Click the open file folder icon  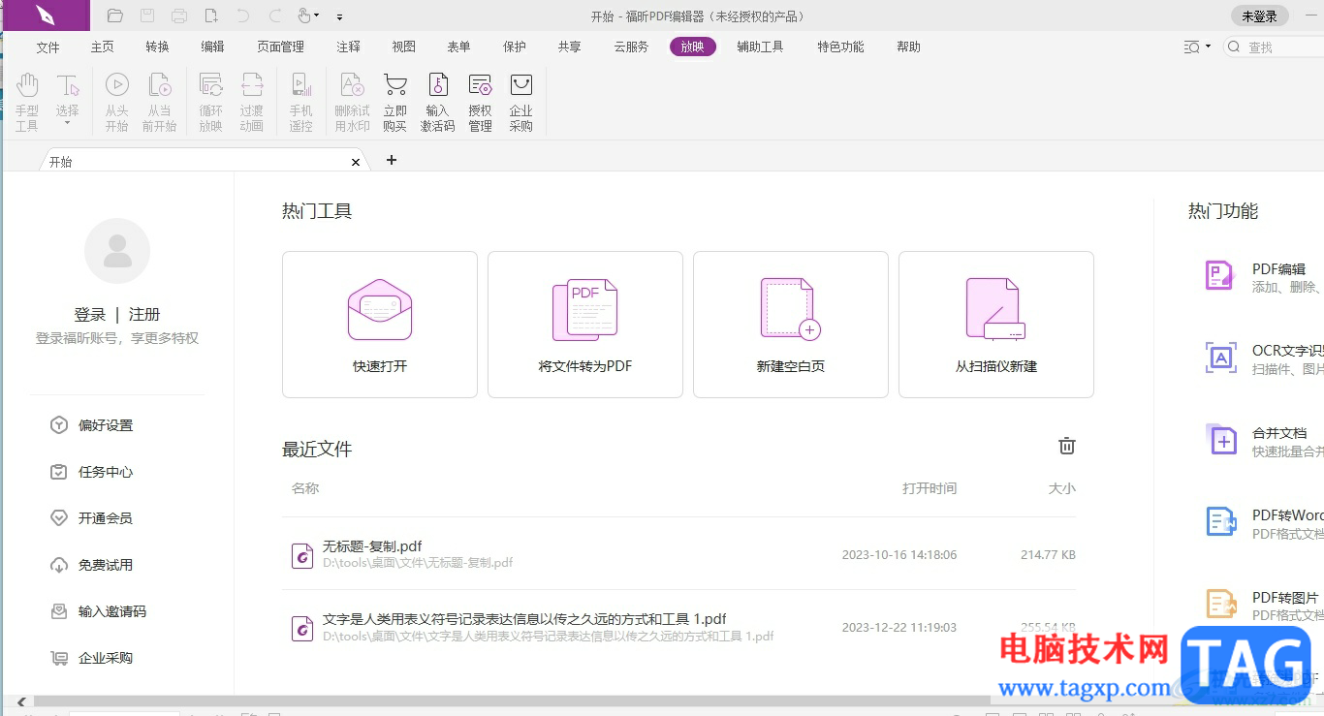115,16
